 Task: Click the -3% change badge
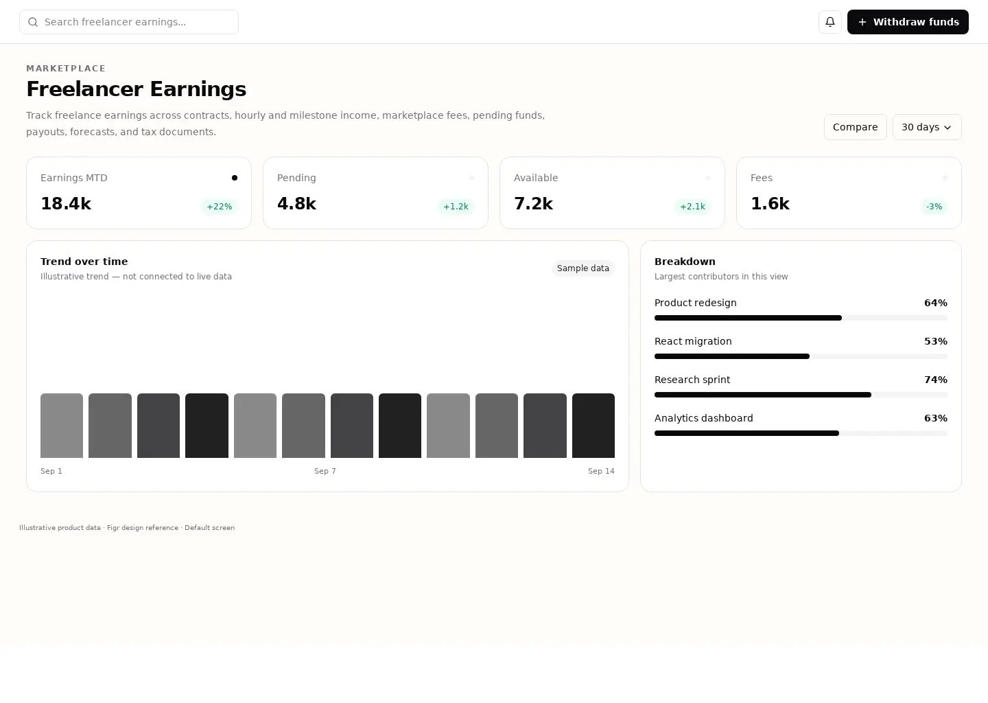(934, 207)
